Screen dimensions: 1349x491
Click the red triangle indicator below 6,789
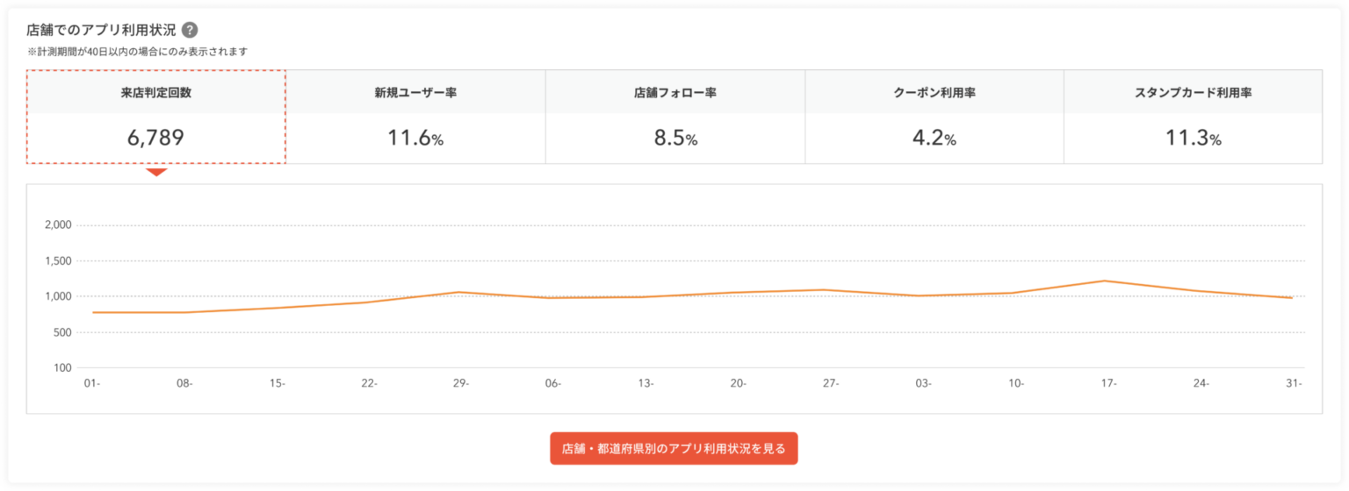(156, 172)
